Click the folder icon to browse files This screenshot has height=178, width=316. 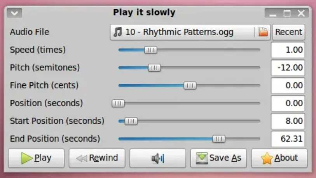click(x=263, y=32)
